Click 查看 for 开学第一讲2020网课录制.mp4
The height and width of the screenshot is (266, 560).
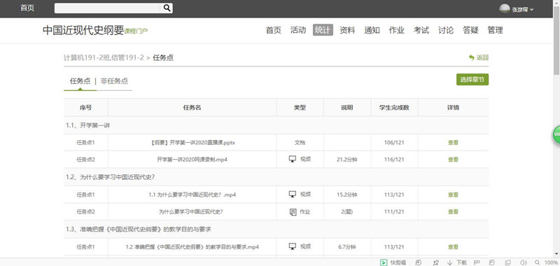pos(453,160)
